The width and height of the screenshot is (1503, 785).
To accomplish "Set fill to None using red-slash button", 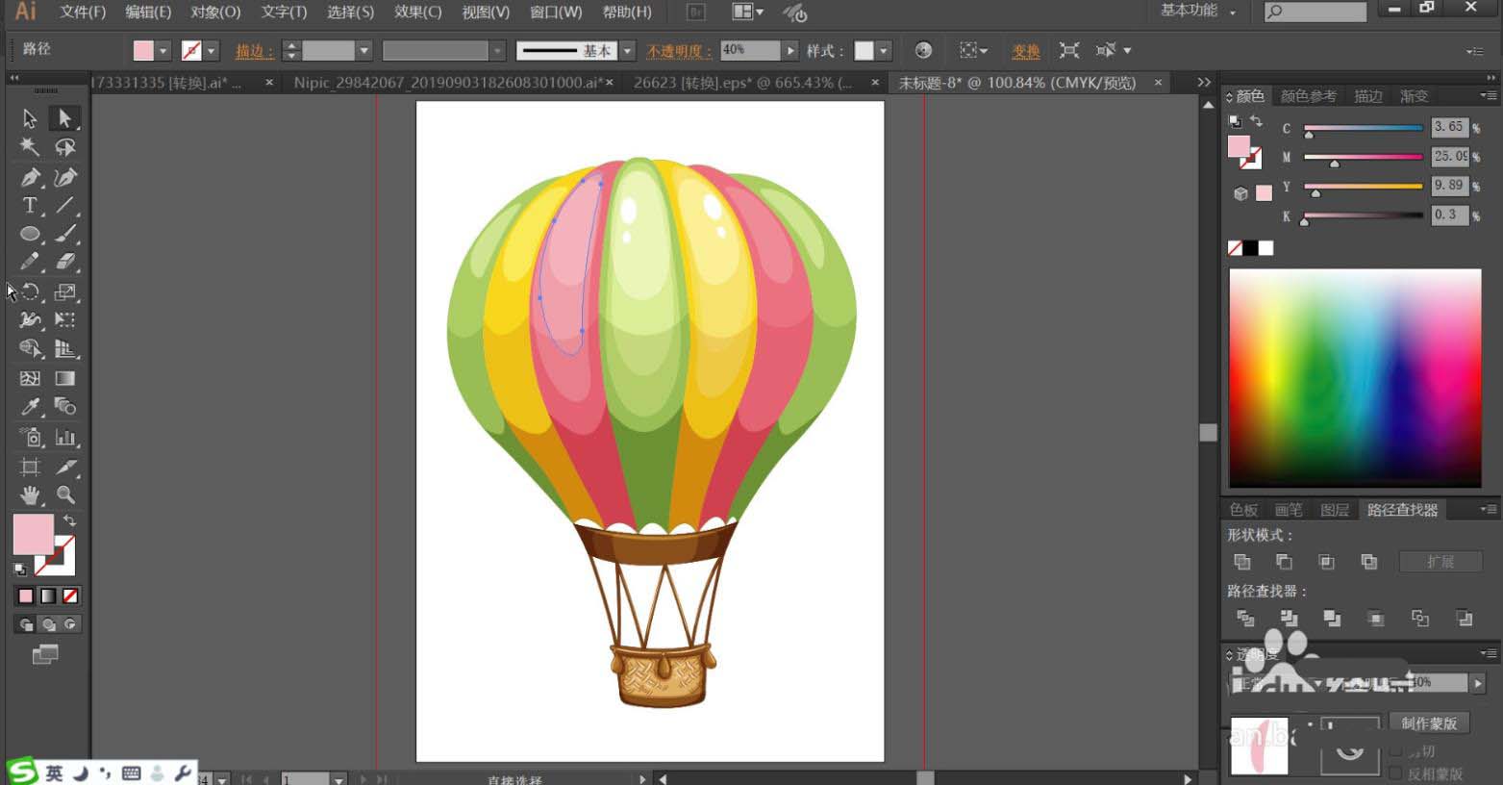I will point(70,596).
